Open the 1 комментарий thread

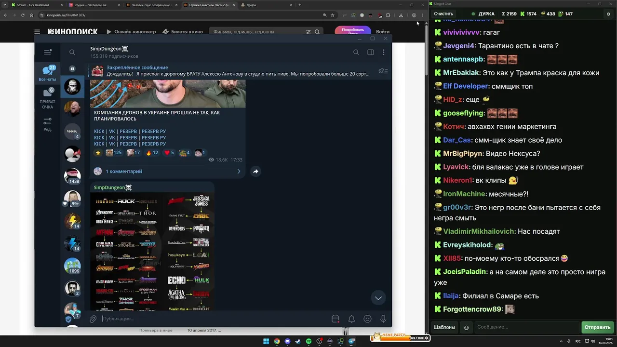(x=124, y=171)
